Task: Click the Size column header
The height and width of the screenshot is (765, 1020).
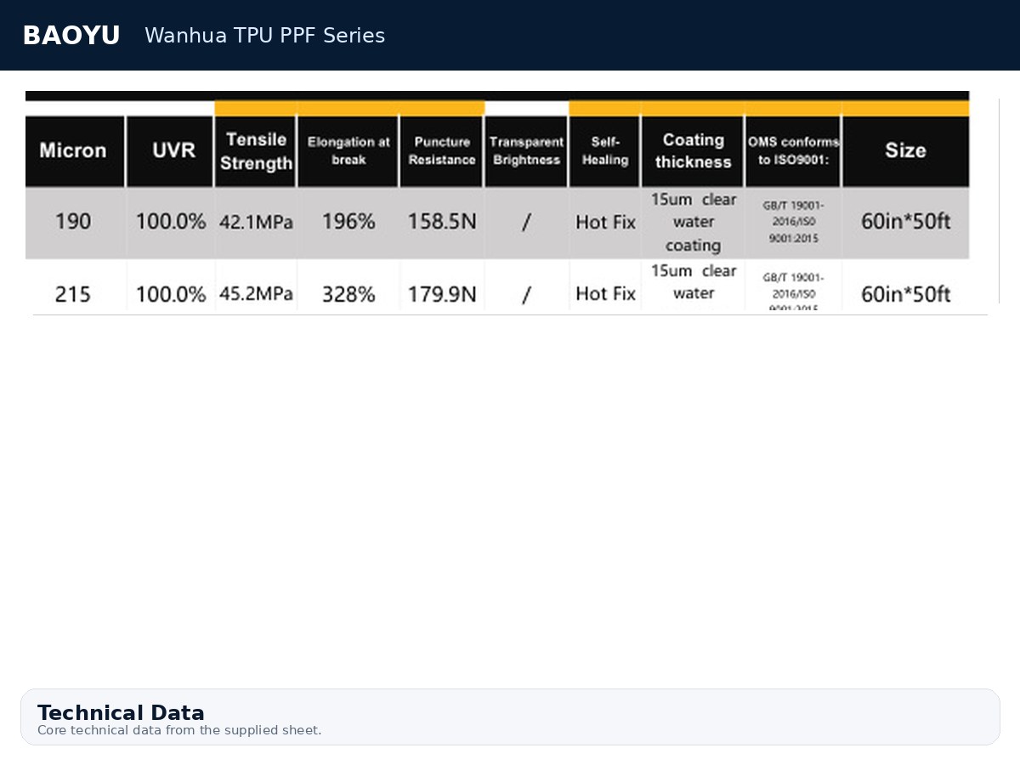Action: (x=905, y=151)
